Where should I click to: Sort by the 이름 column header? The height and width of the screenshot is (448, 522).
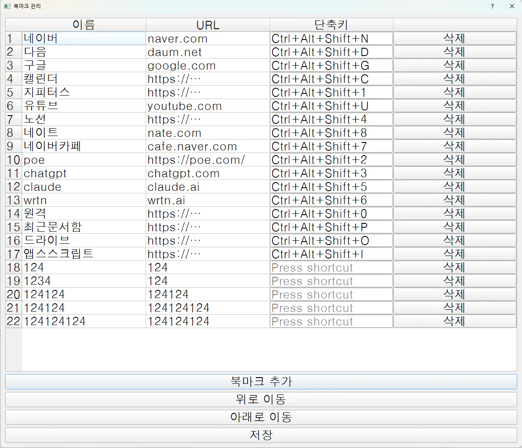pos(84,25)
